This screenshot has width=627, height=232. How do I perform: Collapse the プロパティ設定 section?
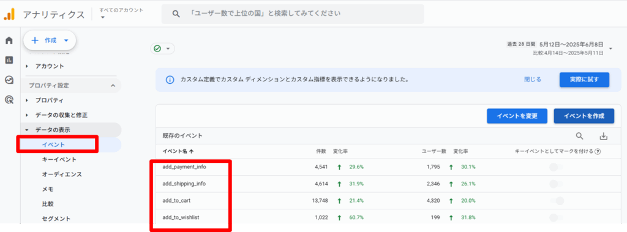click(113, 85)
